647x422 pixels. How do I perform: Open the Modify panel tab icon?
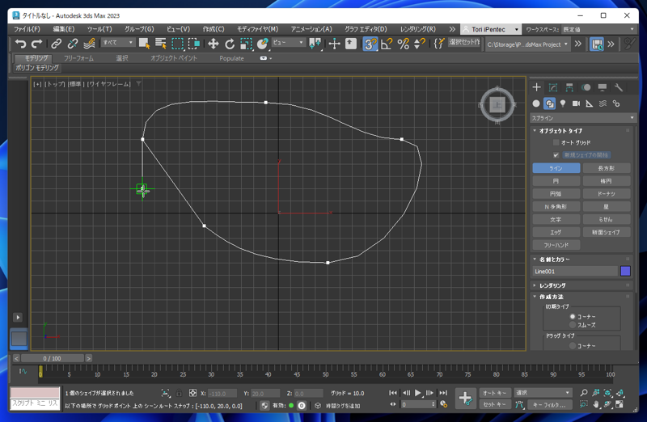pyautogui.click(x=553, y=87)
